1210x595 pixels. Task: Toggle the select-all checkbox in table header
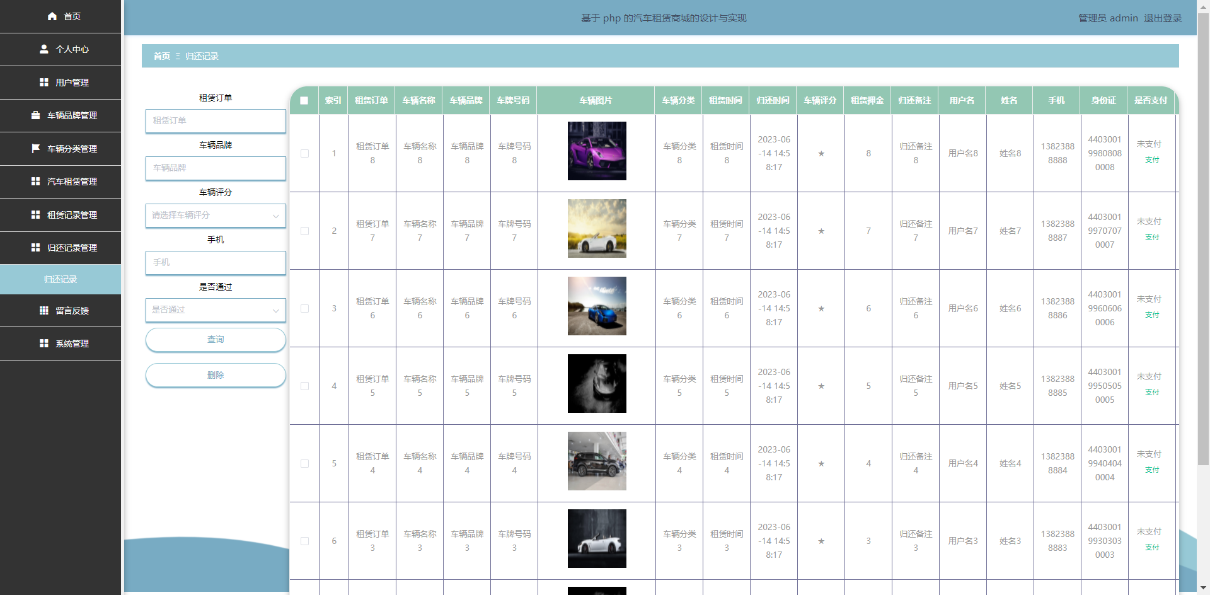point(304,101)
